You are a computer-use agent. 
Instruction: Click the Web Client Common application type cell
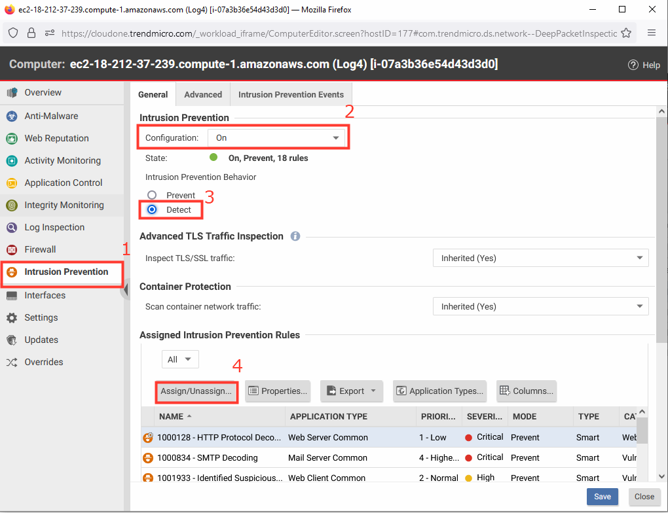[327, 478]
